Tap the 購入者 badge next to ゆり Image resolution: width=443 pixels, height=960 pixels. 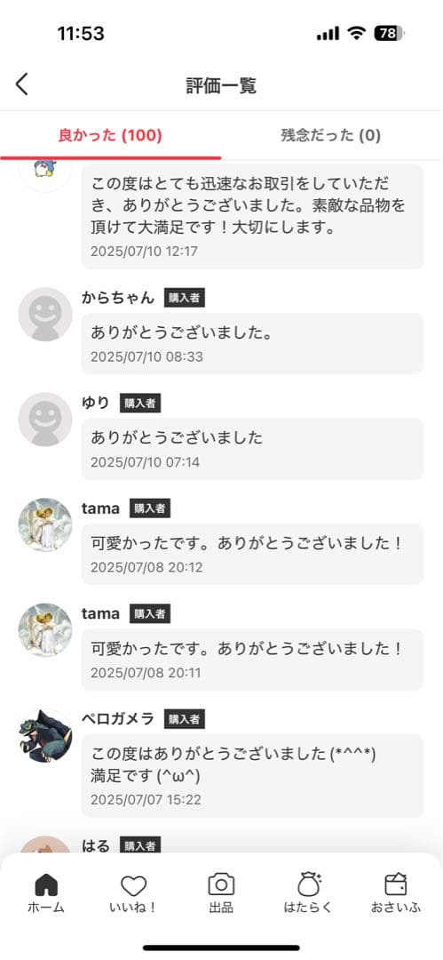(x=140, y=403)
